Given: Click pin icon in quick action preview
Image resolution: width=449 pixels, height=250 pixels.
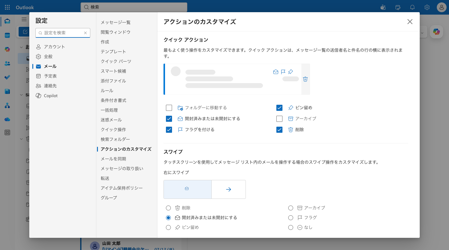Looking at the screenshot, I should [290, 72].
